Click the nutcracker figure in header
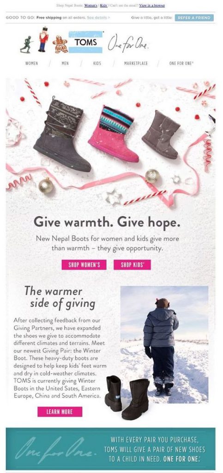 43,39
